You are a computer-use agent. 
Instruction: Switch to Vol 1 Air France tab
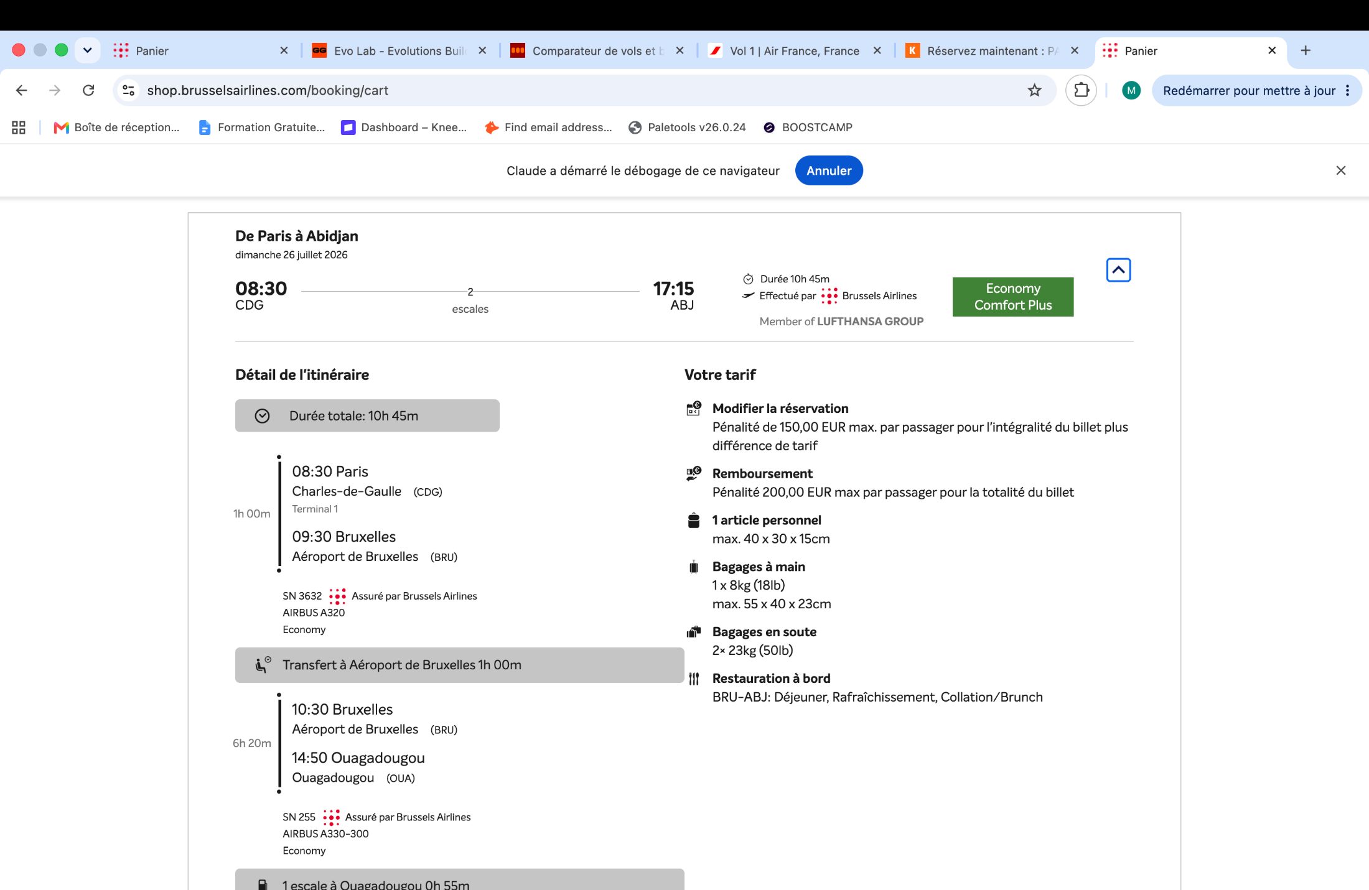[794, 51]
